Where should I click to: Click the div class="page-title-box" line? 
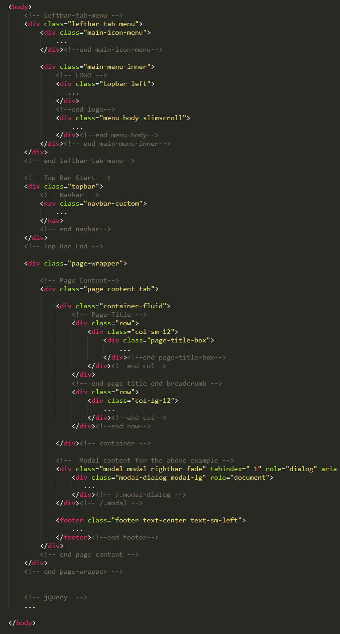(x=159, y=340)
